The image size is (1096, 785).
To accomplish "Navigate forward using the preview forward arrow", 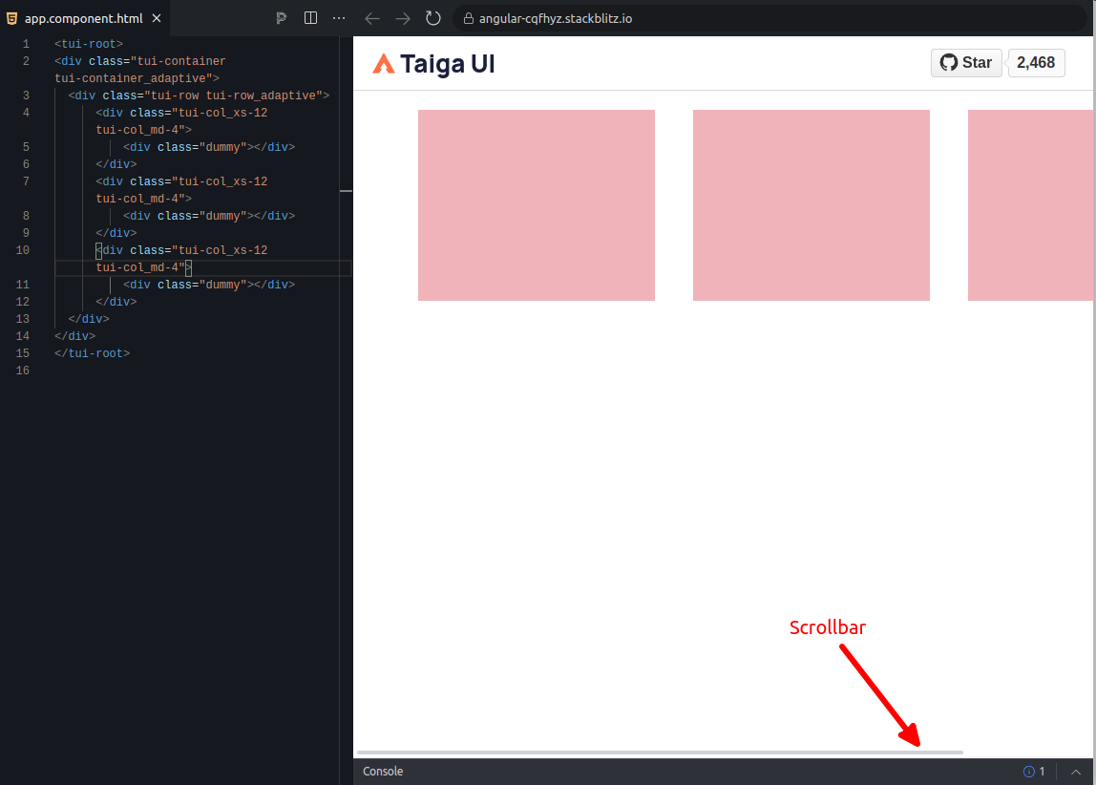I will tap(402, 17).
